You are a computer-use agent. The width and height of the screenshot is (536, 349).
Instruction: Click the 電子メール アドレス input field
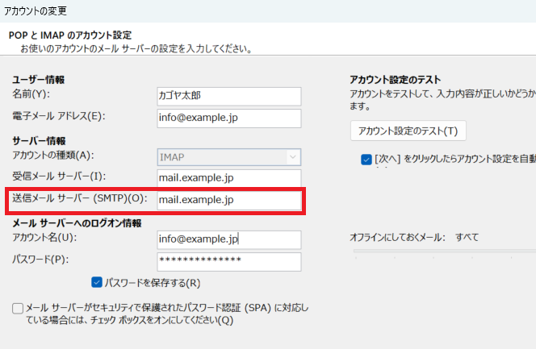229,118
